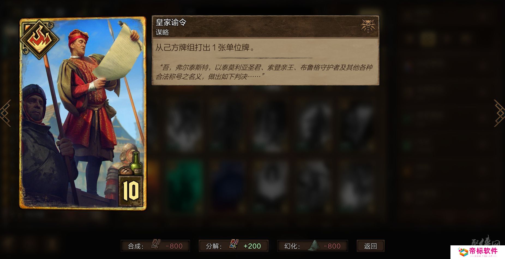
Task: Click the wolf medallion emblem icon
Action: 368,26
